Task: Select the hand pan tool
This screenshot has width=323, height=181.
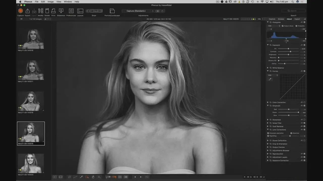Action: click(x=93, y=177)
